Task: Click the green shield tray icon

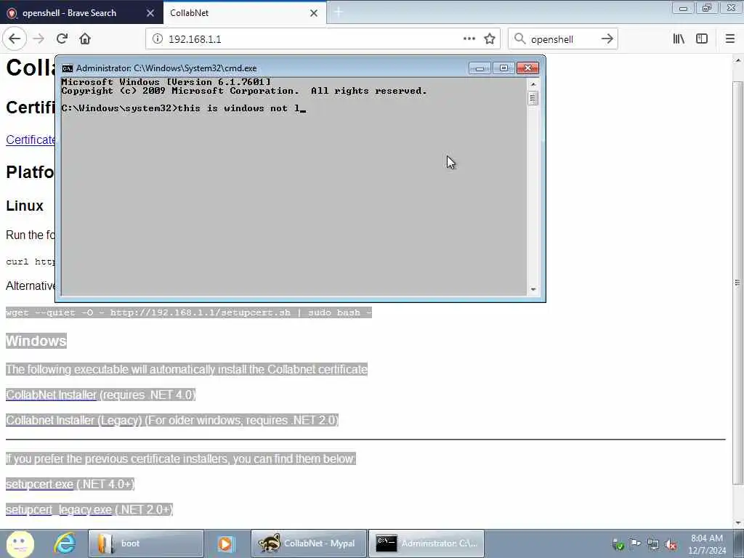Action: coord(618,544)
